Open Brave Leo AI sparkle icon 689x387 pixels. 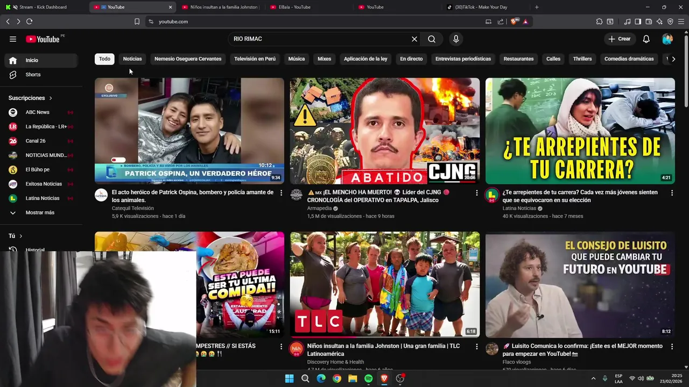pos(659,21)
